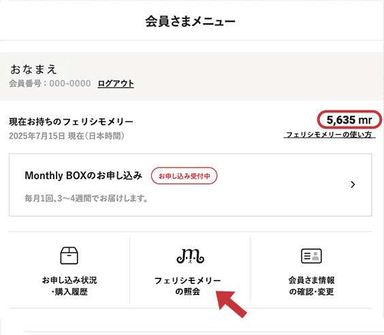
Task: Open フェリシモメリーの使い方 link
Action: [330, 134]
